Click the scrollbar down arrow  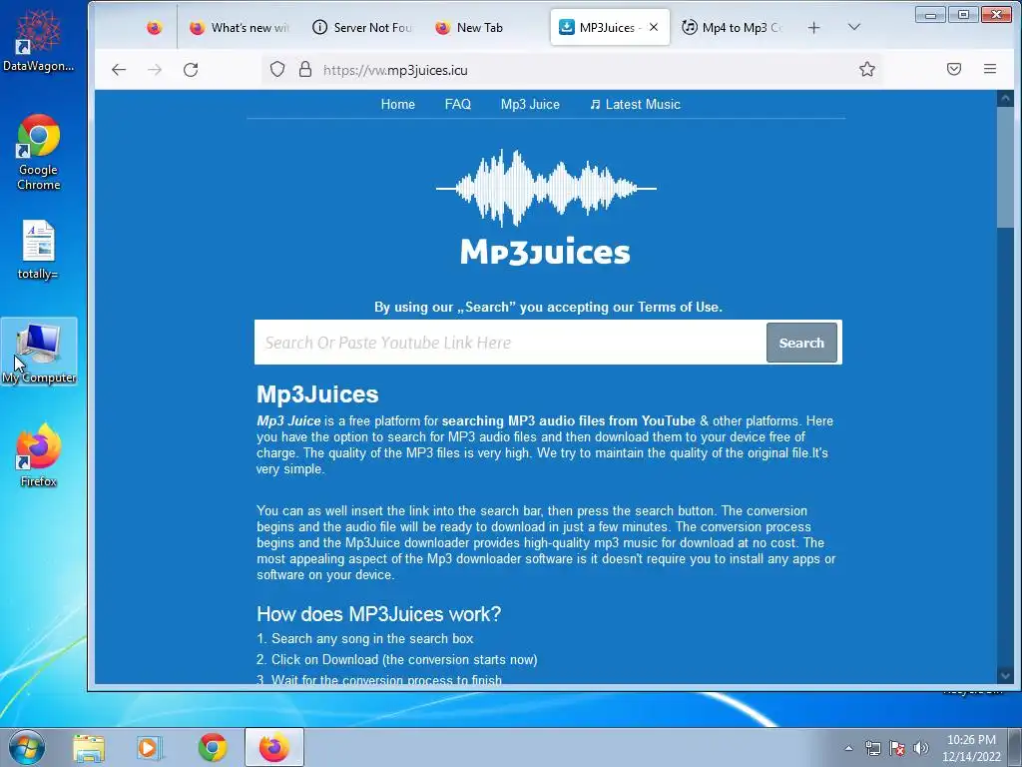point(1004,676)
